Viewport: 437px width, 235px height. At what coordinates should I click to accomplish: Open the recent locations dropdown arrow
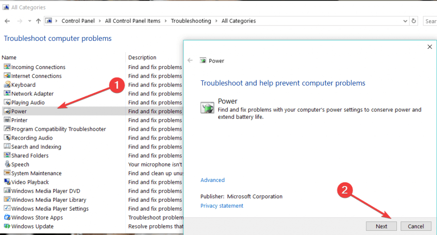coord(30,21)
